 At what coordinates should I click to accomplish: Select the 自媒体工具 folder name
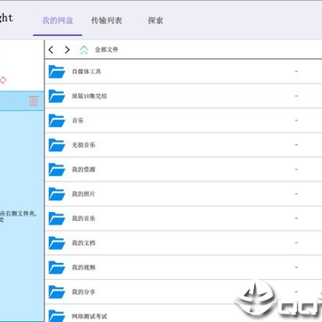click(87, 72)
